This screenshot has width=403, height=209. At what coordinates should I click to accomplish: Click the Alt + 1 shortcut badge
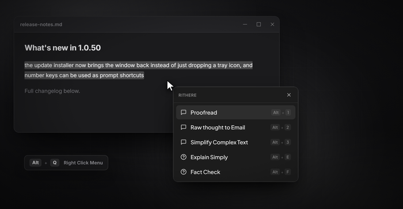(x=281, y=113)
